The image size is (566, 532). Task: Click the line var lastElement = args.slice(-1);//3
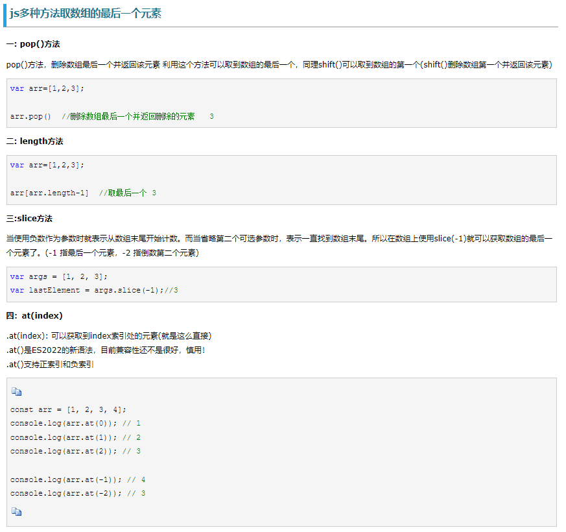(x=94, y=291)
